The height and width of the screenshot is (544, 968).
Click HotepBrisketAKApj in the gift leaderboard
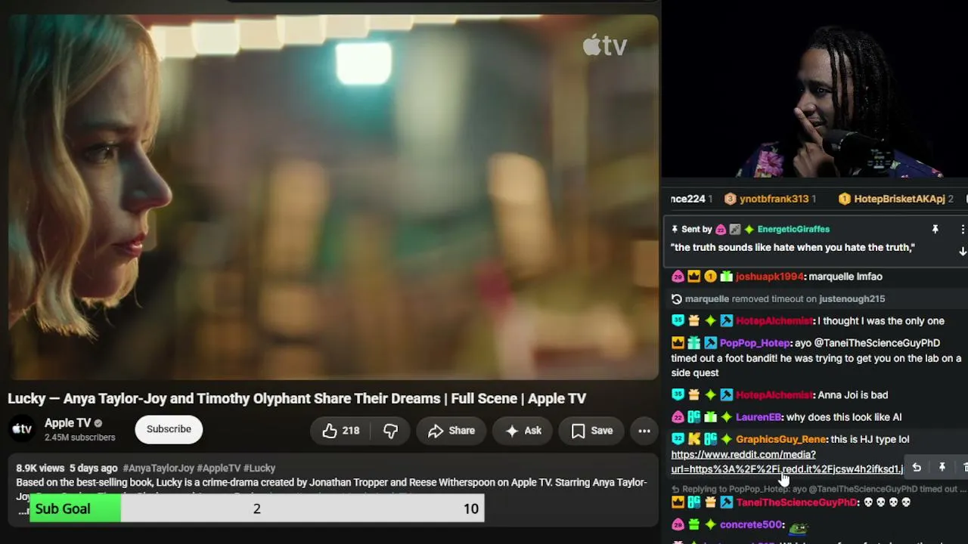[x=899, y=199]
